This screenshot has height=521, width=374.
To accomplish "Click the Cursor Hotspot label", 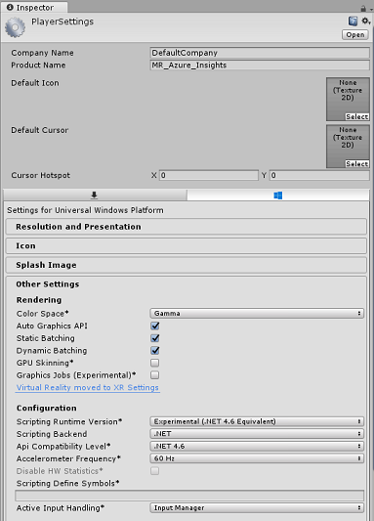I will [40, 175].
